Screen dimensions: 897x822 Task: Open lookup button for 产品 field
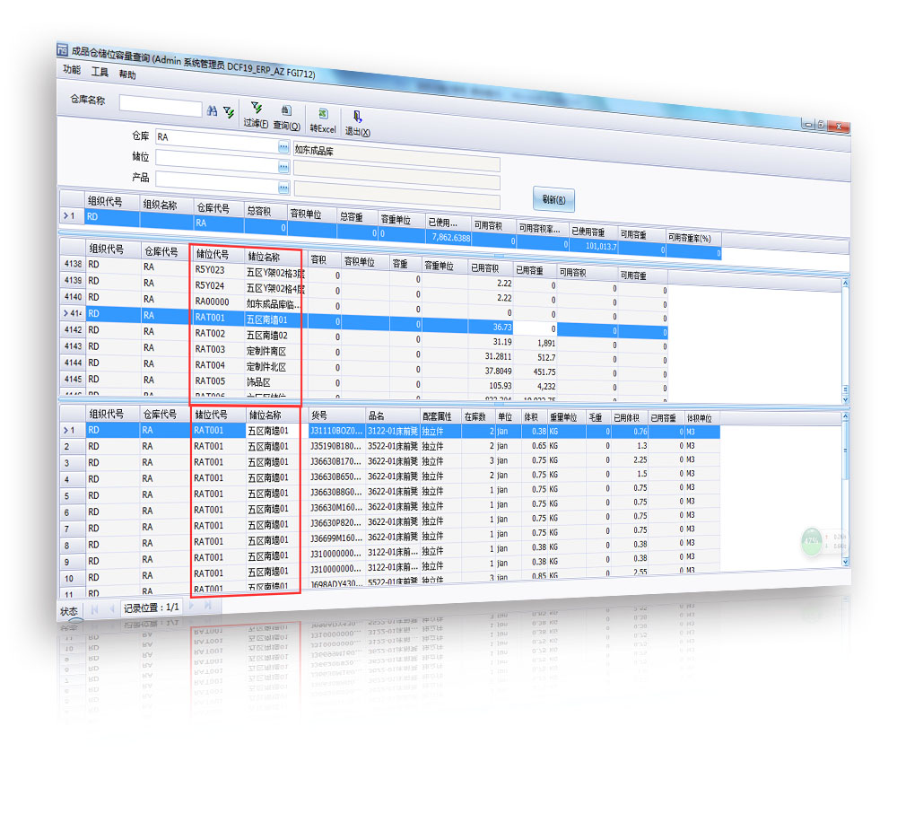coord(283,187)
